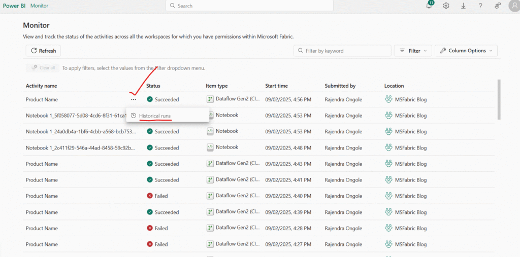Open Product Name activity from 4:40 PM

pos(42,196)
